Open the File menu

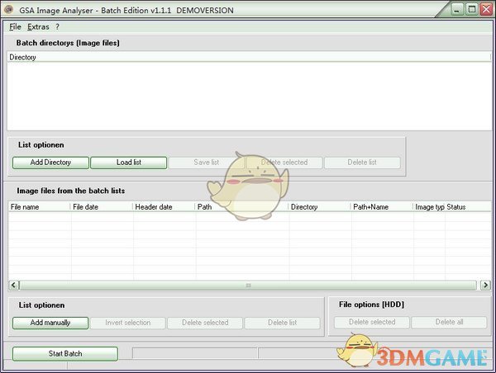15,27
